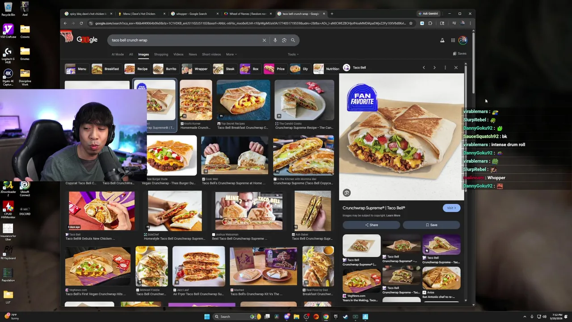Reload the page in Chrome
Screen dimensions: 572x322
(81, 23)
